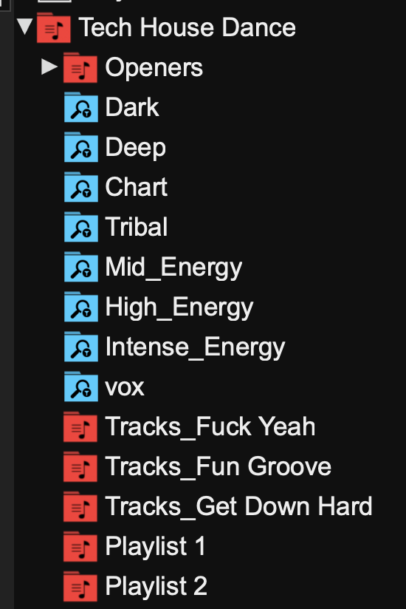Click the Tribal smart playlist icon
Image resolution: width=406 pixels, height=609 pixels.
(81, 228)
